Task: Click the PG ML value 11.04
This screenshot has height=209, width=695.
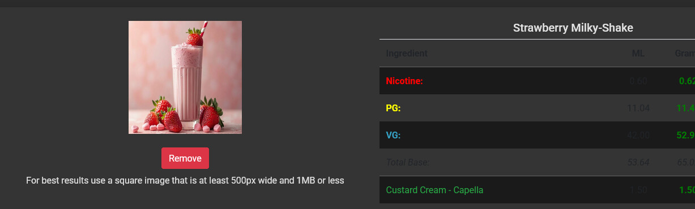Action: click(638, 108)
